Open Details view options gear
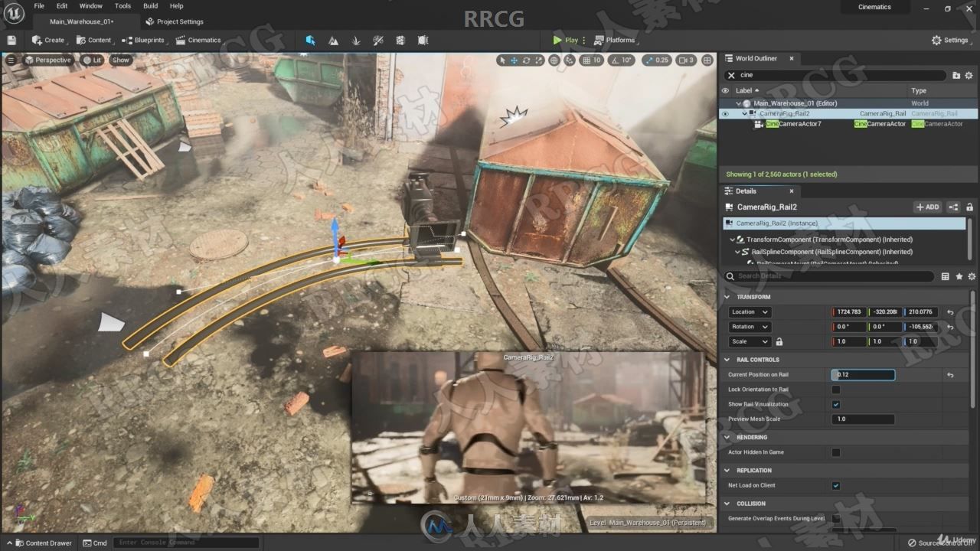 pos(972,276)
